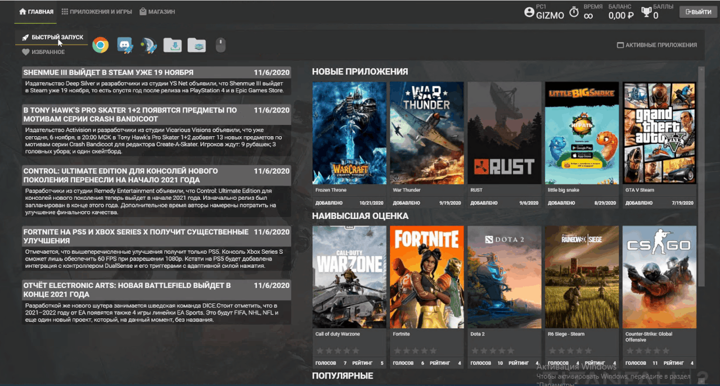Image resolution: width=720 pixels, height=386 pixels.
Task: Click the little big snake title text
Action: click(563, 190)
